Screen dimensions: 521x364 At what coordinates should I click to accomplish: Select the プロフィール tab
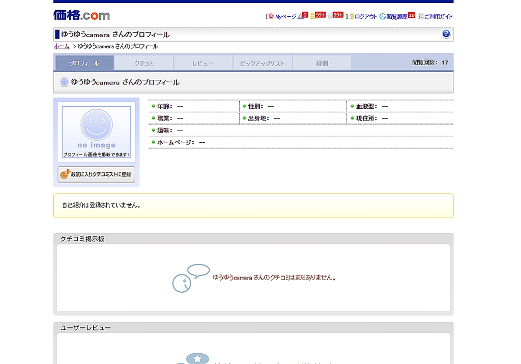point(84,63)
